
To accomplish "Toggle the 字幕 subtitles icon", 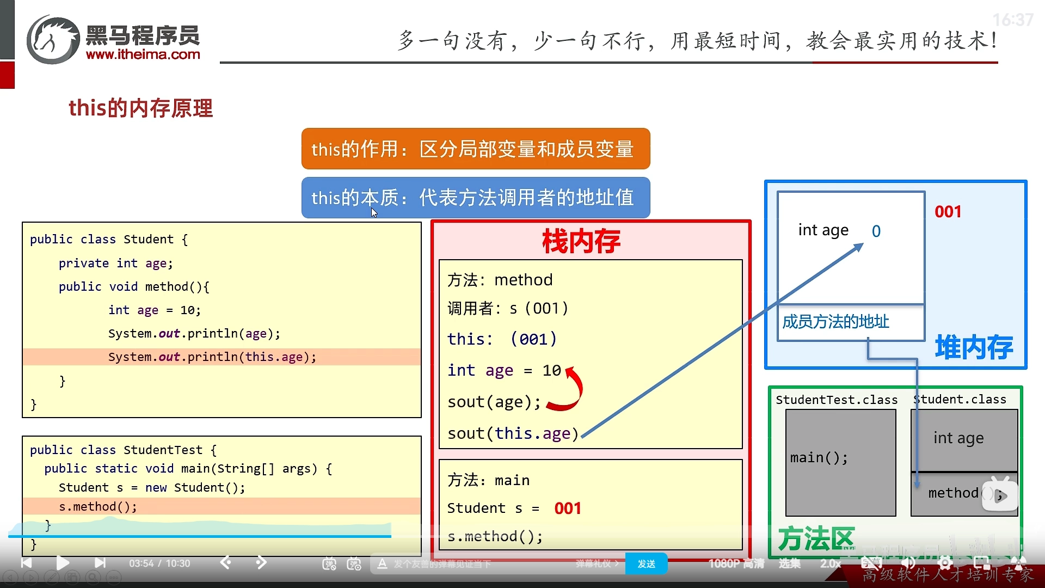I will [x=871, y=563].
